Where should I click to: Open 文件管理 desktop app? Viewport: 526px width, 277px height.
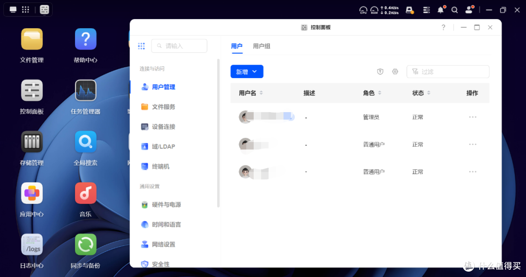coord(32,40)
